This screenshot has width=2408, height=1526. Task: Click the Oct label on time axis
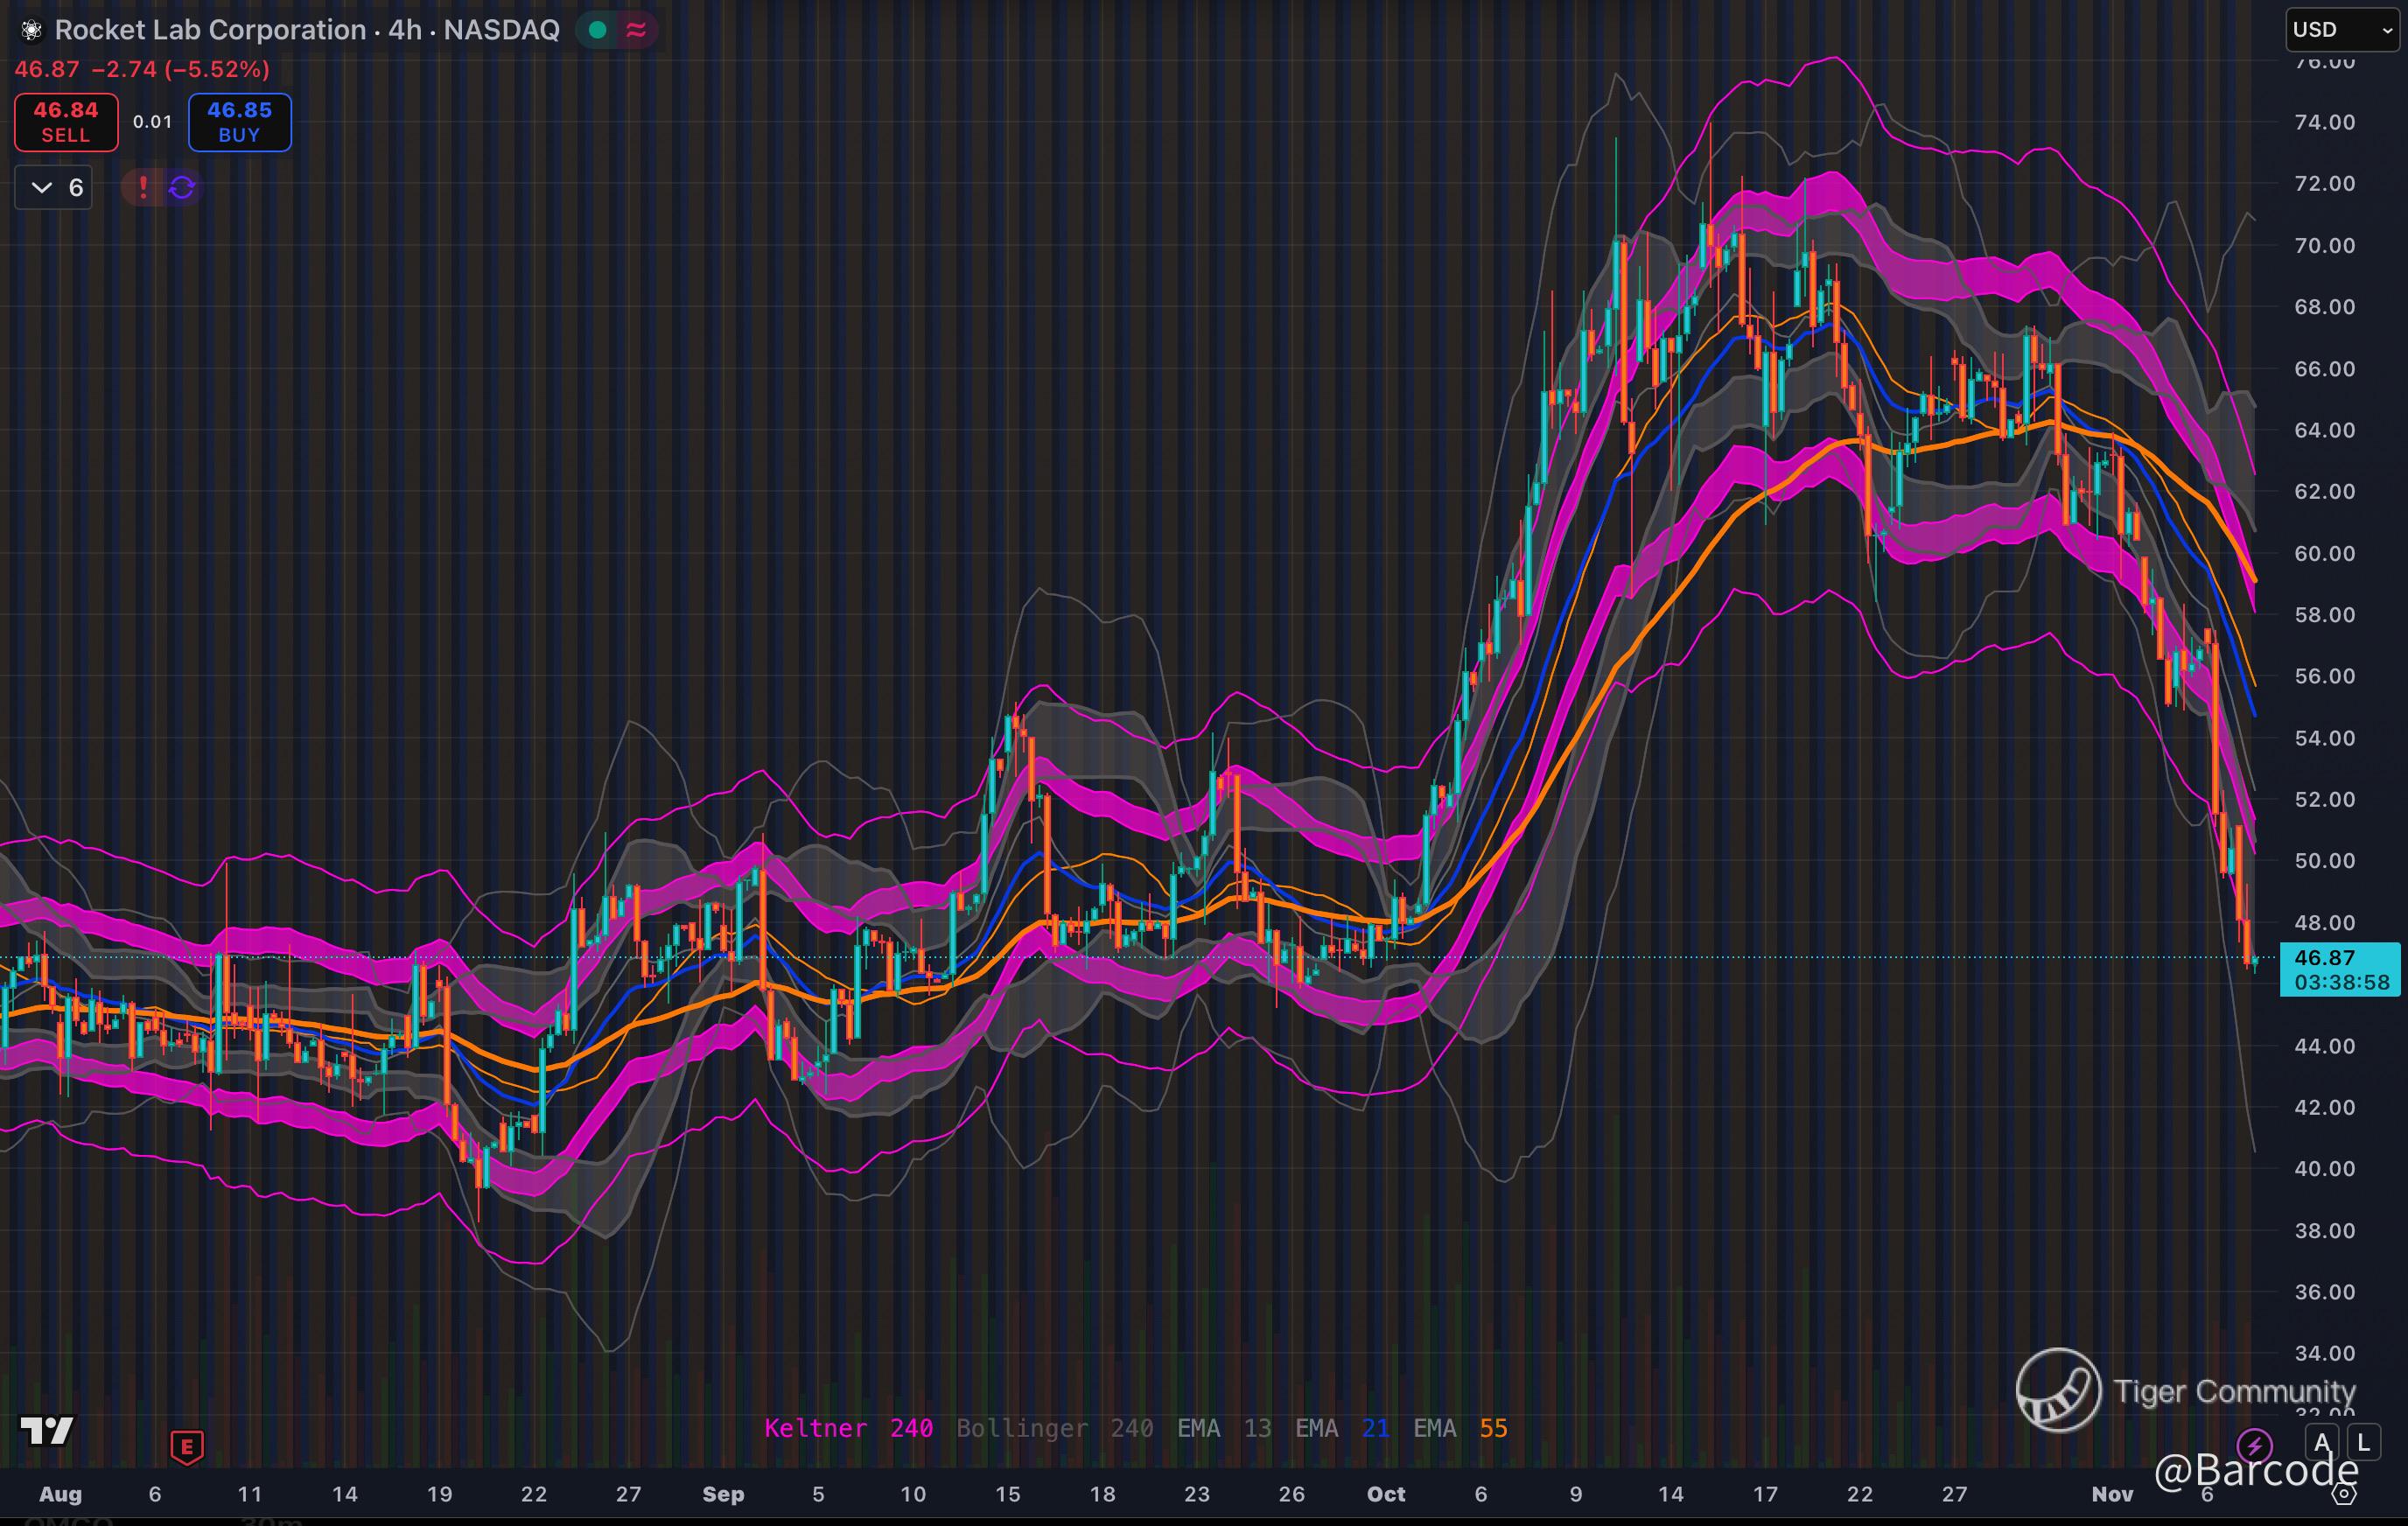click(1385, 1494)
